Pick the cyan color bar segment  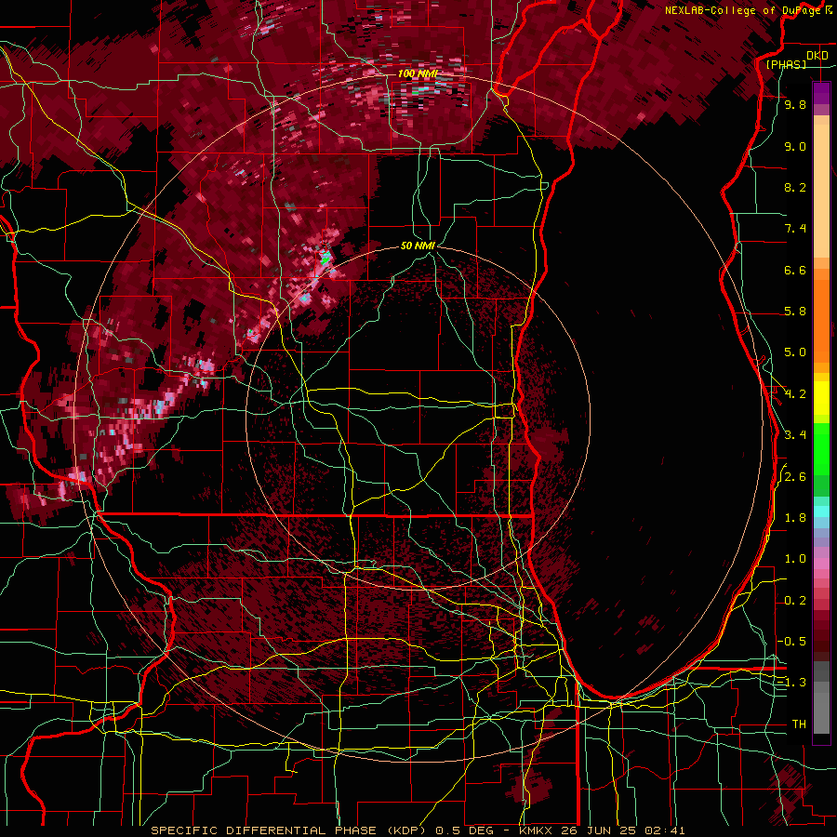(x=821, y=511)
